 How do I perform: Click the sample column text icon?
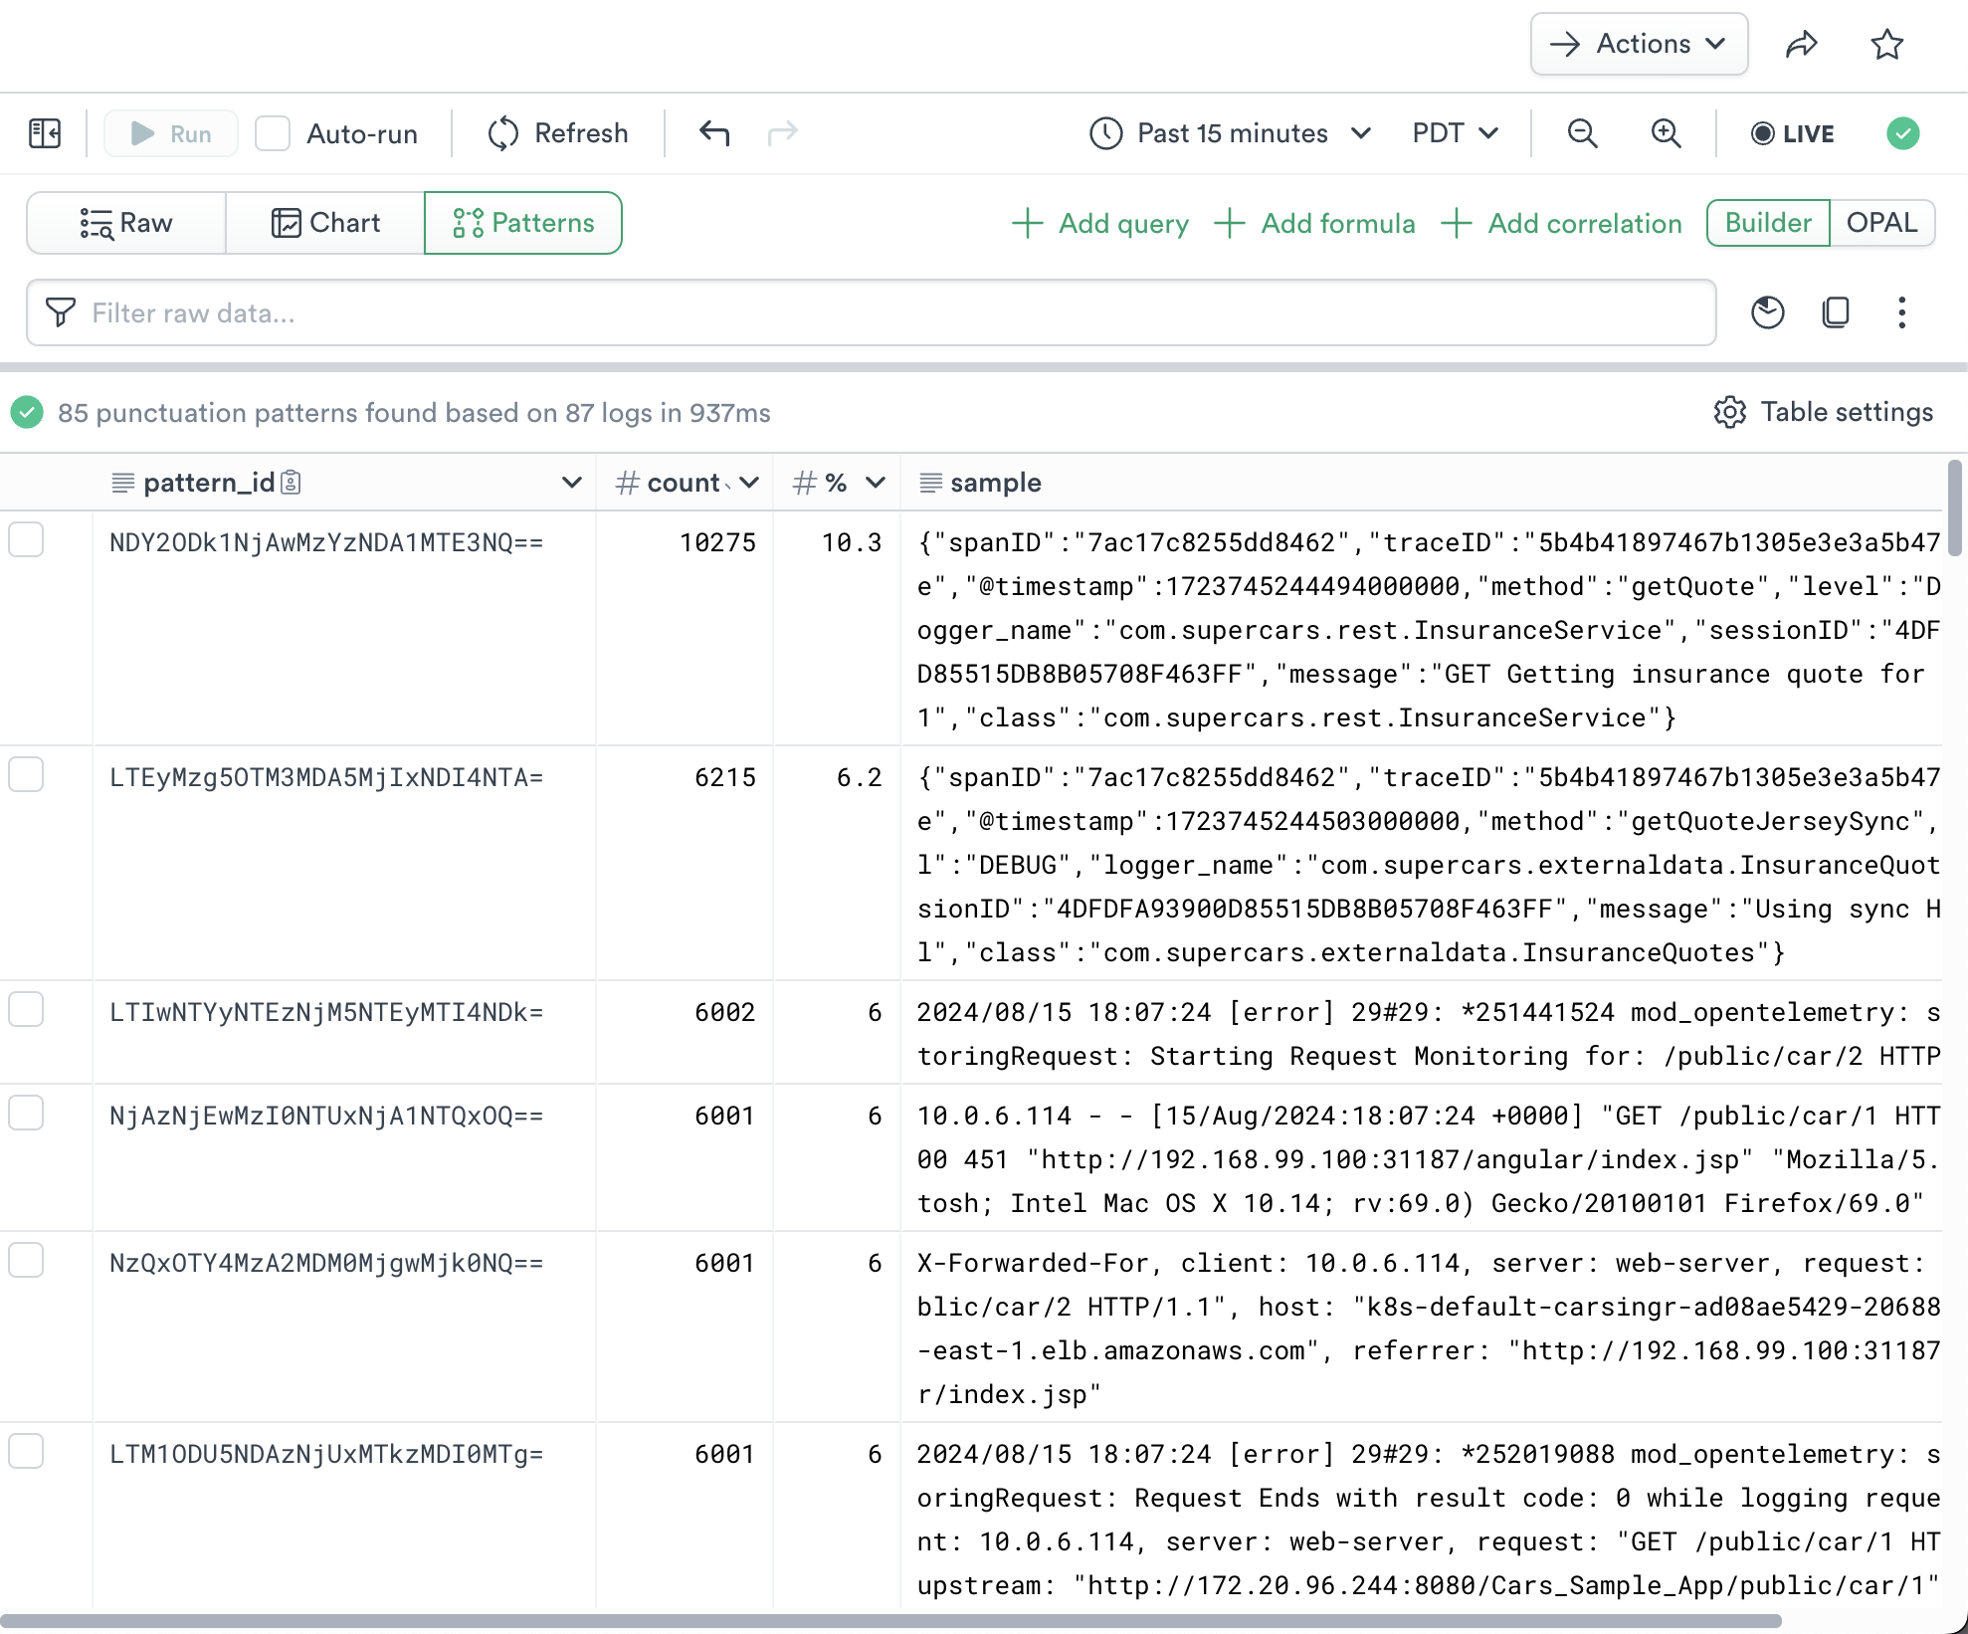click(x=930, y=483)
